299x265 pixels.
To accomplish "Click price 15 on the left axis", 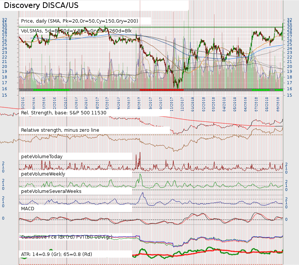I will pos(5,95).
